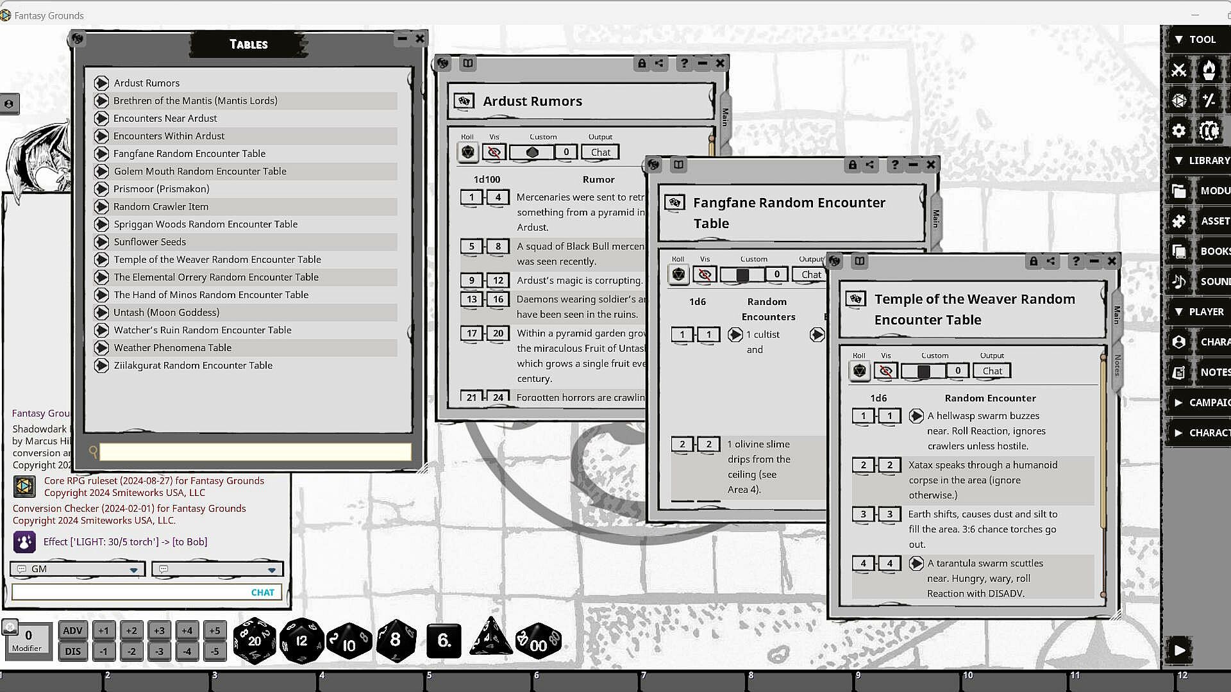Open the GM speaker dropdown

(x=133, y=570)
